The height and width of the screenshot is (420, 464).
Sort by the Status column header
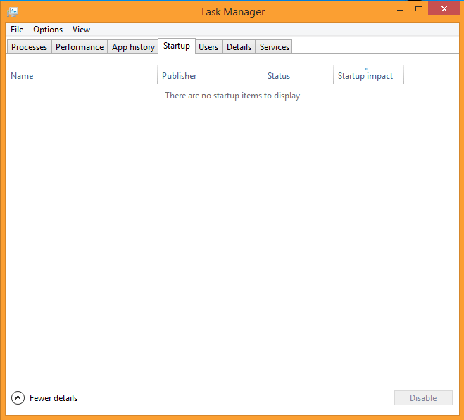pyautogui.click(x=298, y=76)
